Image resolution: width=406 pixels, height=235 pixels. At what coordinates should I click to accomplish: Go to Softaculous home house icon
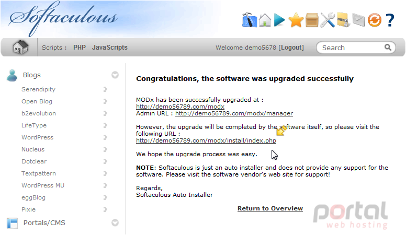coord(265,20)
